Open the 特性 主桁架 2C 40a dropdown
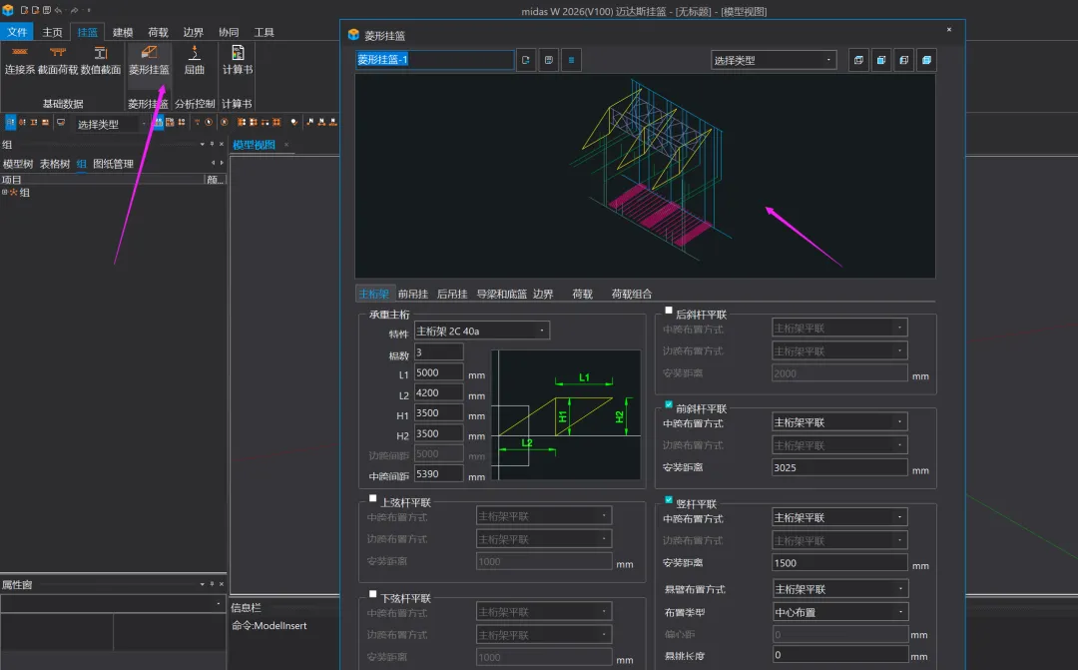The width and height of the screenshot is (1078, 670). click(x=481, y=331)
